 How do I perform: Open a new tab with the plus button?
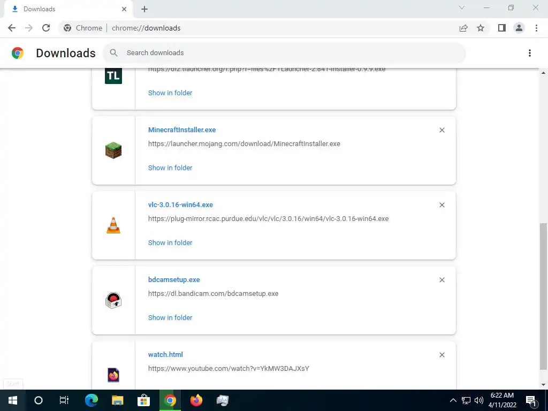coord(144,9)
